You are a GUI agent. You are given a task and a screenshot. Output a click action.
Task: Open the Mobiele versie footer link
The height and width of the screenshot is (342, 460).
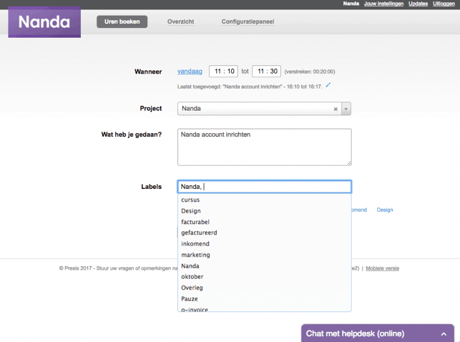click(x=383, y=268)
